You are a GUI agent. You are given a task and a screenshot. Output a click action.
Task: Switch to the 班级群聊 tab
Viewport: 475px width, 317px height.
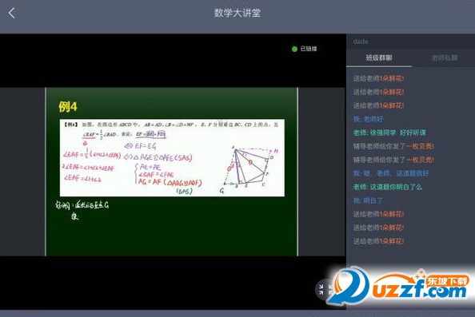(379, 57)
